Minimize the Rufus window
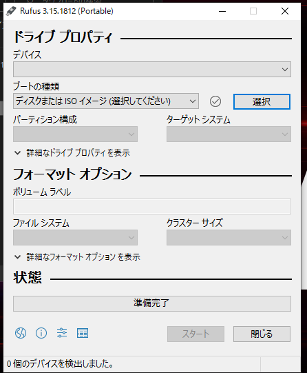The height and width of the screenshot is (373, 307). pyautogui.click(x=222, y=11)
